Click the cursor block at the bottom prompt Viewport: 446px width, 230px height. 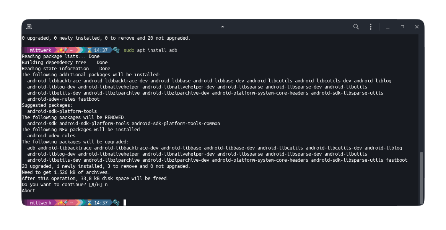point(125,203)
